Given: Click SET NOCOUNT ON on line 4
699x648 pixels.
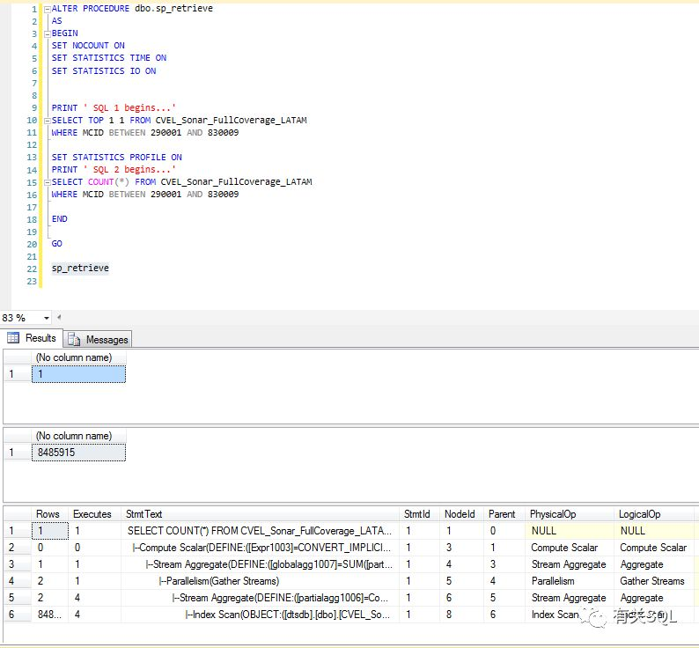Looking at the screenshot, I should tap(88, 46).
